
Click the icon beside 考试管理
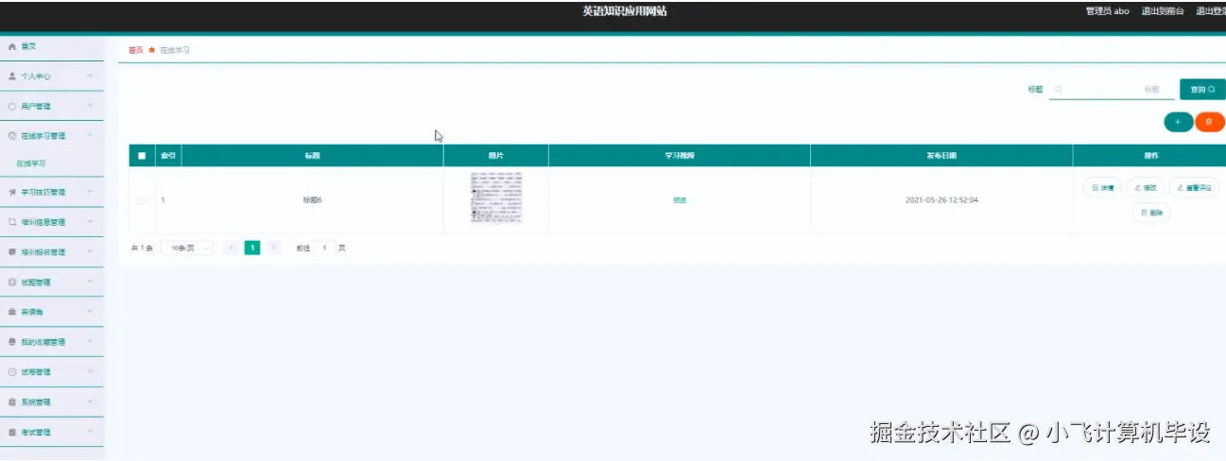coord(12,433)
